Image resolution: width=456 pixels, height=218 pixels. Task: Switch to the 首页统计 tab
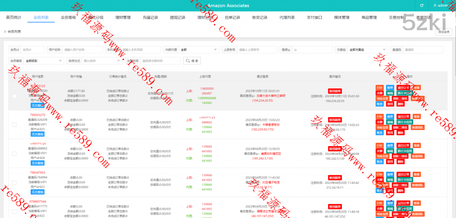(x=13, y=18)
